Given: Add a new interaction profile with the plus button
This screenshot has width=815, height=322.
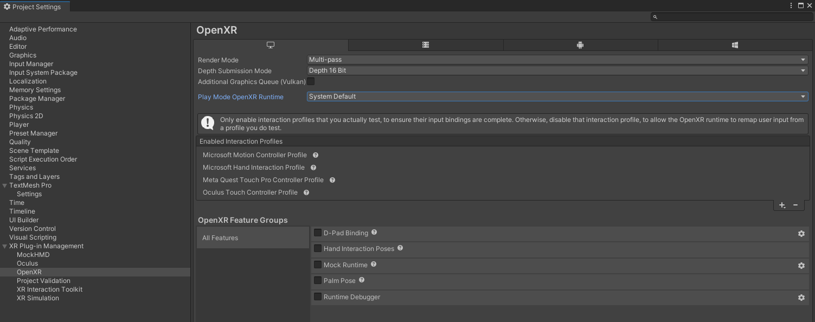Looking at the screenshot, I should 782,205.
